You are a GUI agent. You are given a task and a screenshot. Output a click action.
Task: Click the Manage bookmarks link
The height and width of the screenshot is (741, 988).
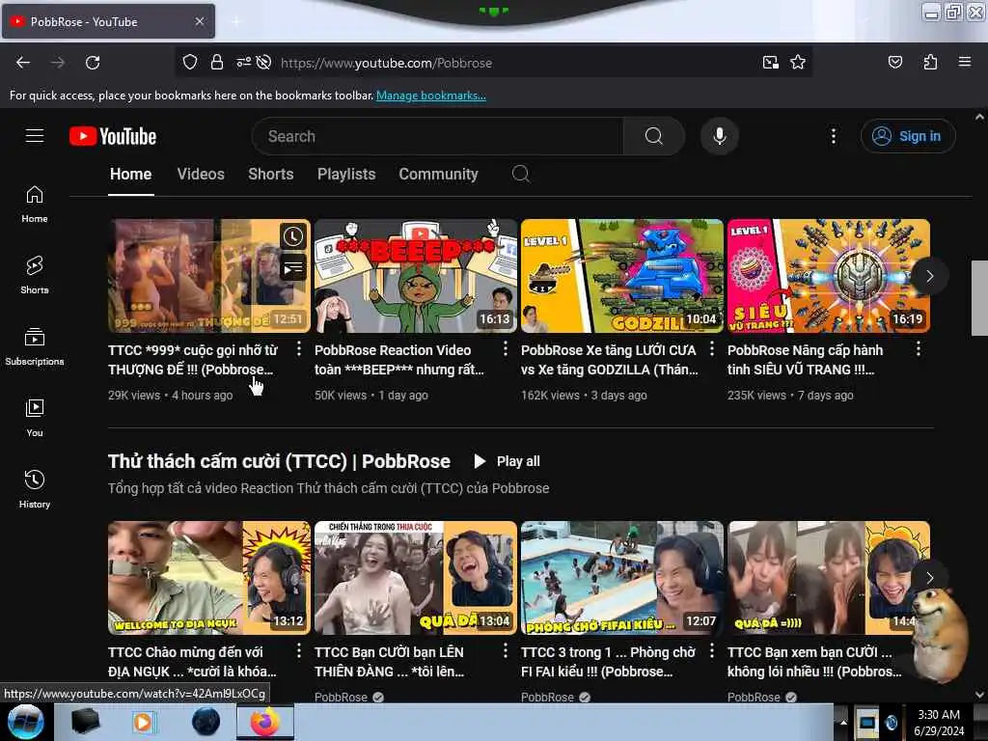point(431,96)
